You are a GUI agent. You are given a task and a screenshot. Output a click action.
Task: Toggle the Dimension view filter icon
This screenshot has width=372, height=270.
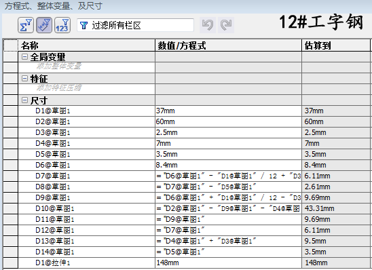point(44,25)
